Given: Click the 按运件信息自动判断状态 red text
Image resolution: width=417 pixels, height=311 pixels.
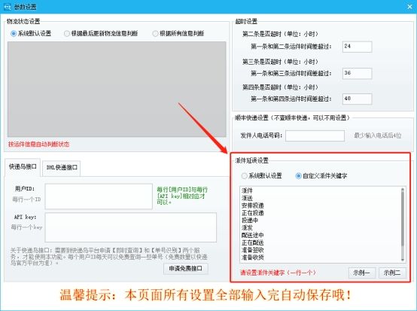Looking at the screenshot, I should [39, 145].
